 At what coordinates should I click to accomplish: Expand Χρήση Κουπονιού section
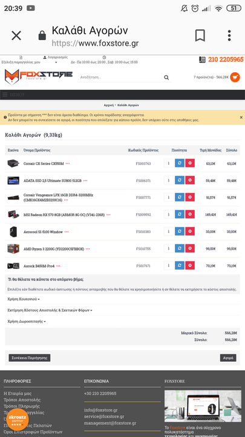(24, 299)
